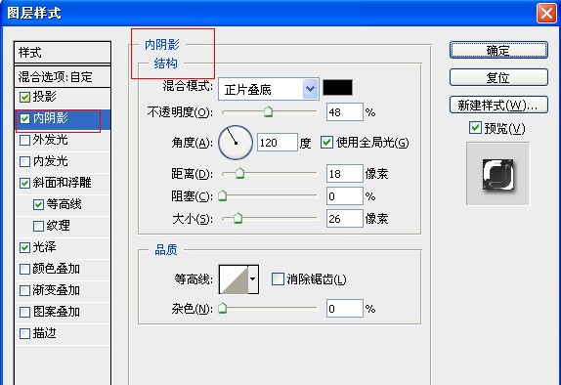This screenshot has width=561, height=385.
Task: Open the 混合模式 dropdown
Action: [269, 89]
